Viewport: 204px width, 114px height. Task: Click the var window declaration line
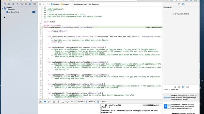point(57,31)
